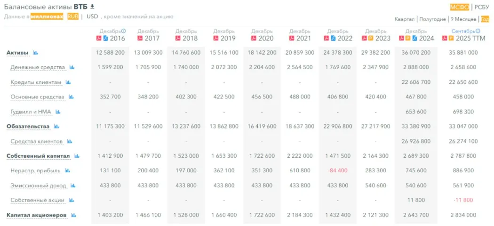This screenshot has height=226, width=494.
Task: Select МСФО reporting standard
Action: tap(459, 7)
